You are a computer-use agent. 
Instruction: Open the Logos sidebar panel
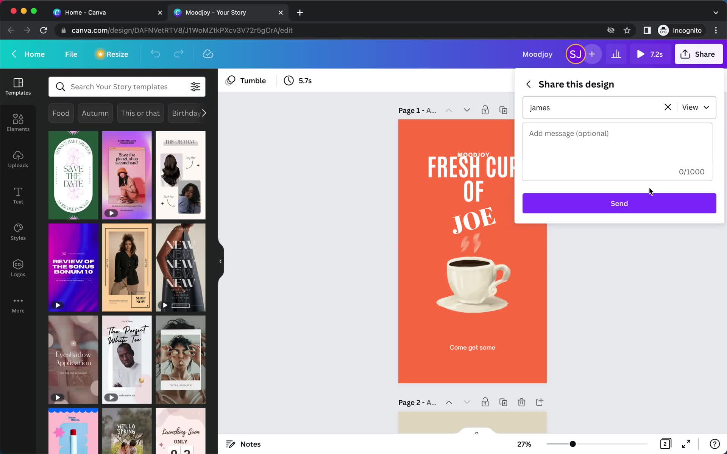(18, 268)
